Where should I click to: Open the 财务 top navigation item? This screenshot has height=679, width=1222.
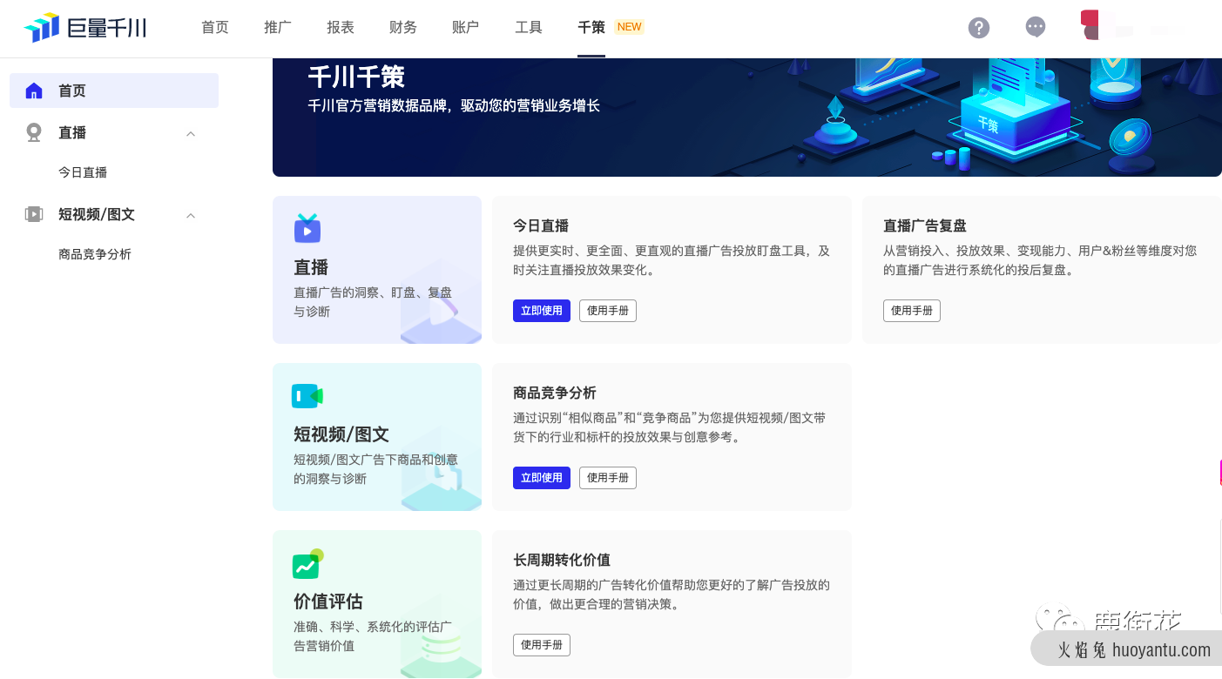[403, 27]
